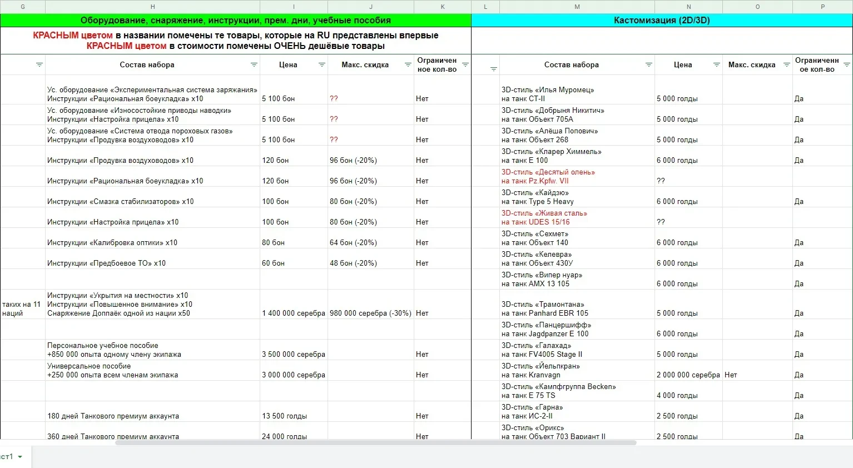Select cell «3D-стиль «Гарна» на танк ИС-2-II»
Image resolution: width=853 pixels, height=468 pixels.
577,412
